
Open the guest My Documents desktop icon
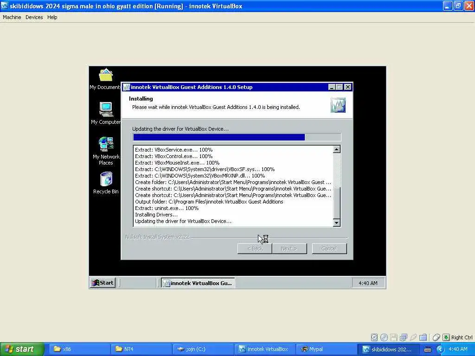[x=105, y=79]
